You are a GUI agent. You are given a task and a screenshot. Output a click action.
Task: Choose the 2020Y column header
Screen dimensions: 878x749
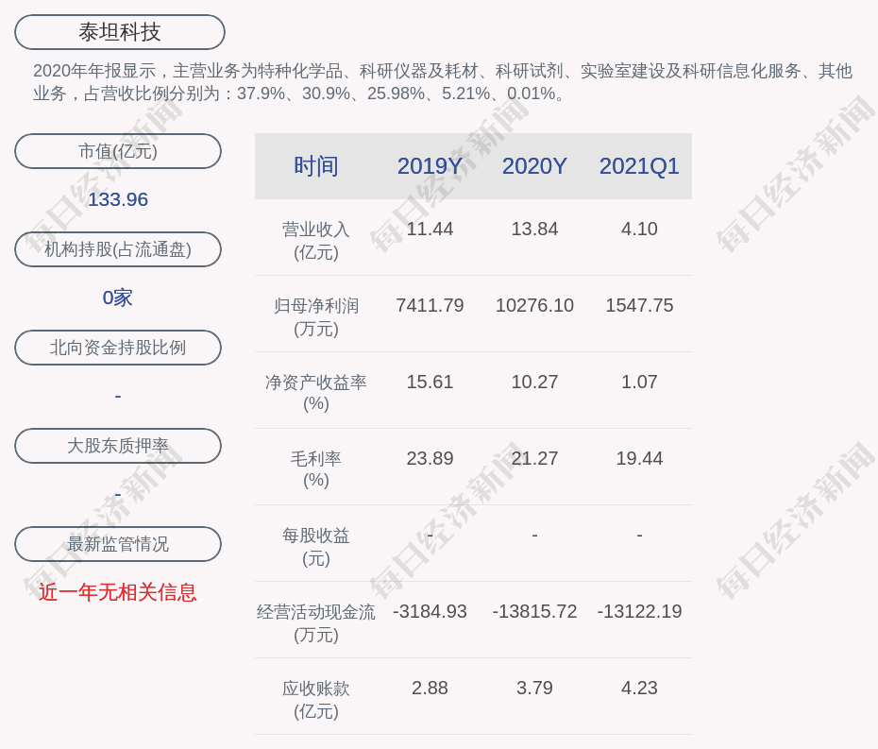(534, 166)
